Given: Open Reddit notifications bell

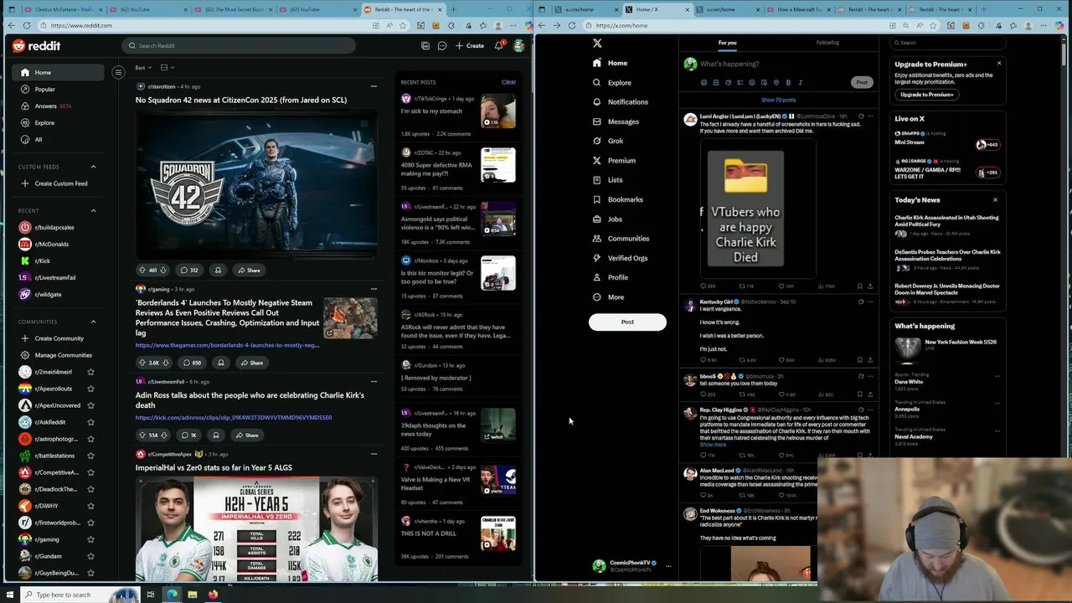Looking at the screenshot, I should click(x=498, y=46).
